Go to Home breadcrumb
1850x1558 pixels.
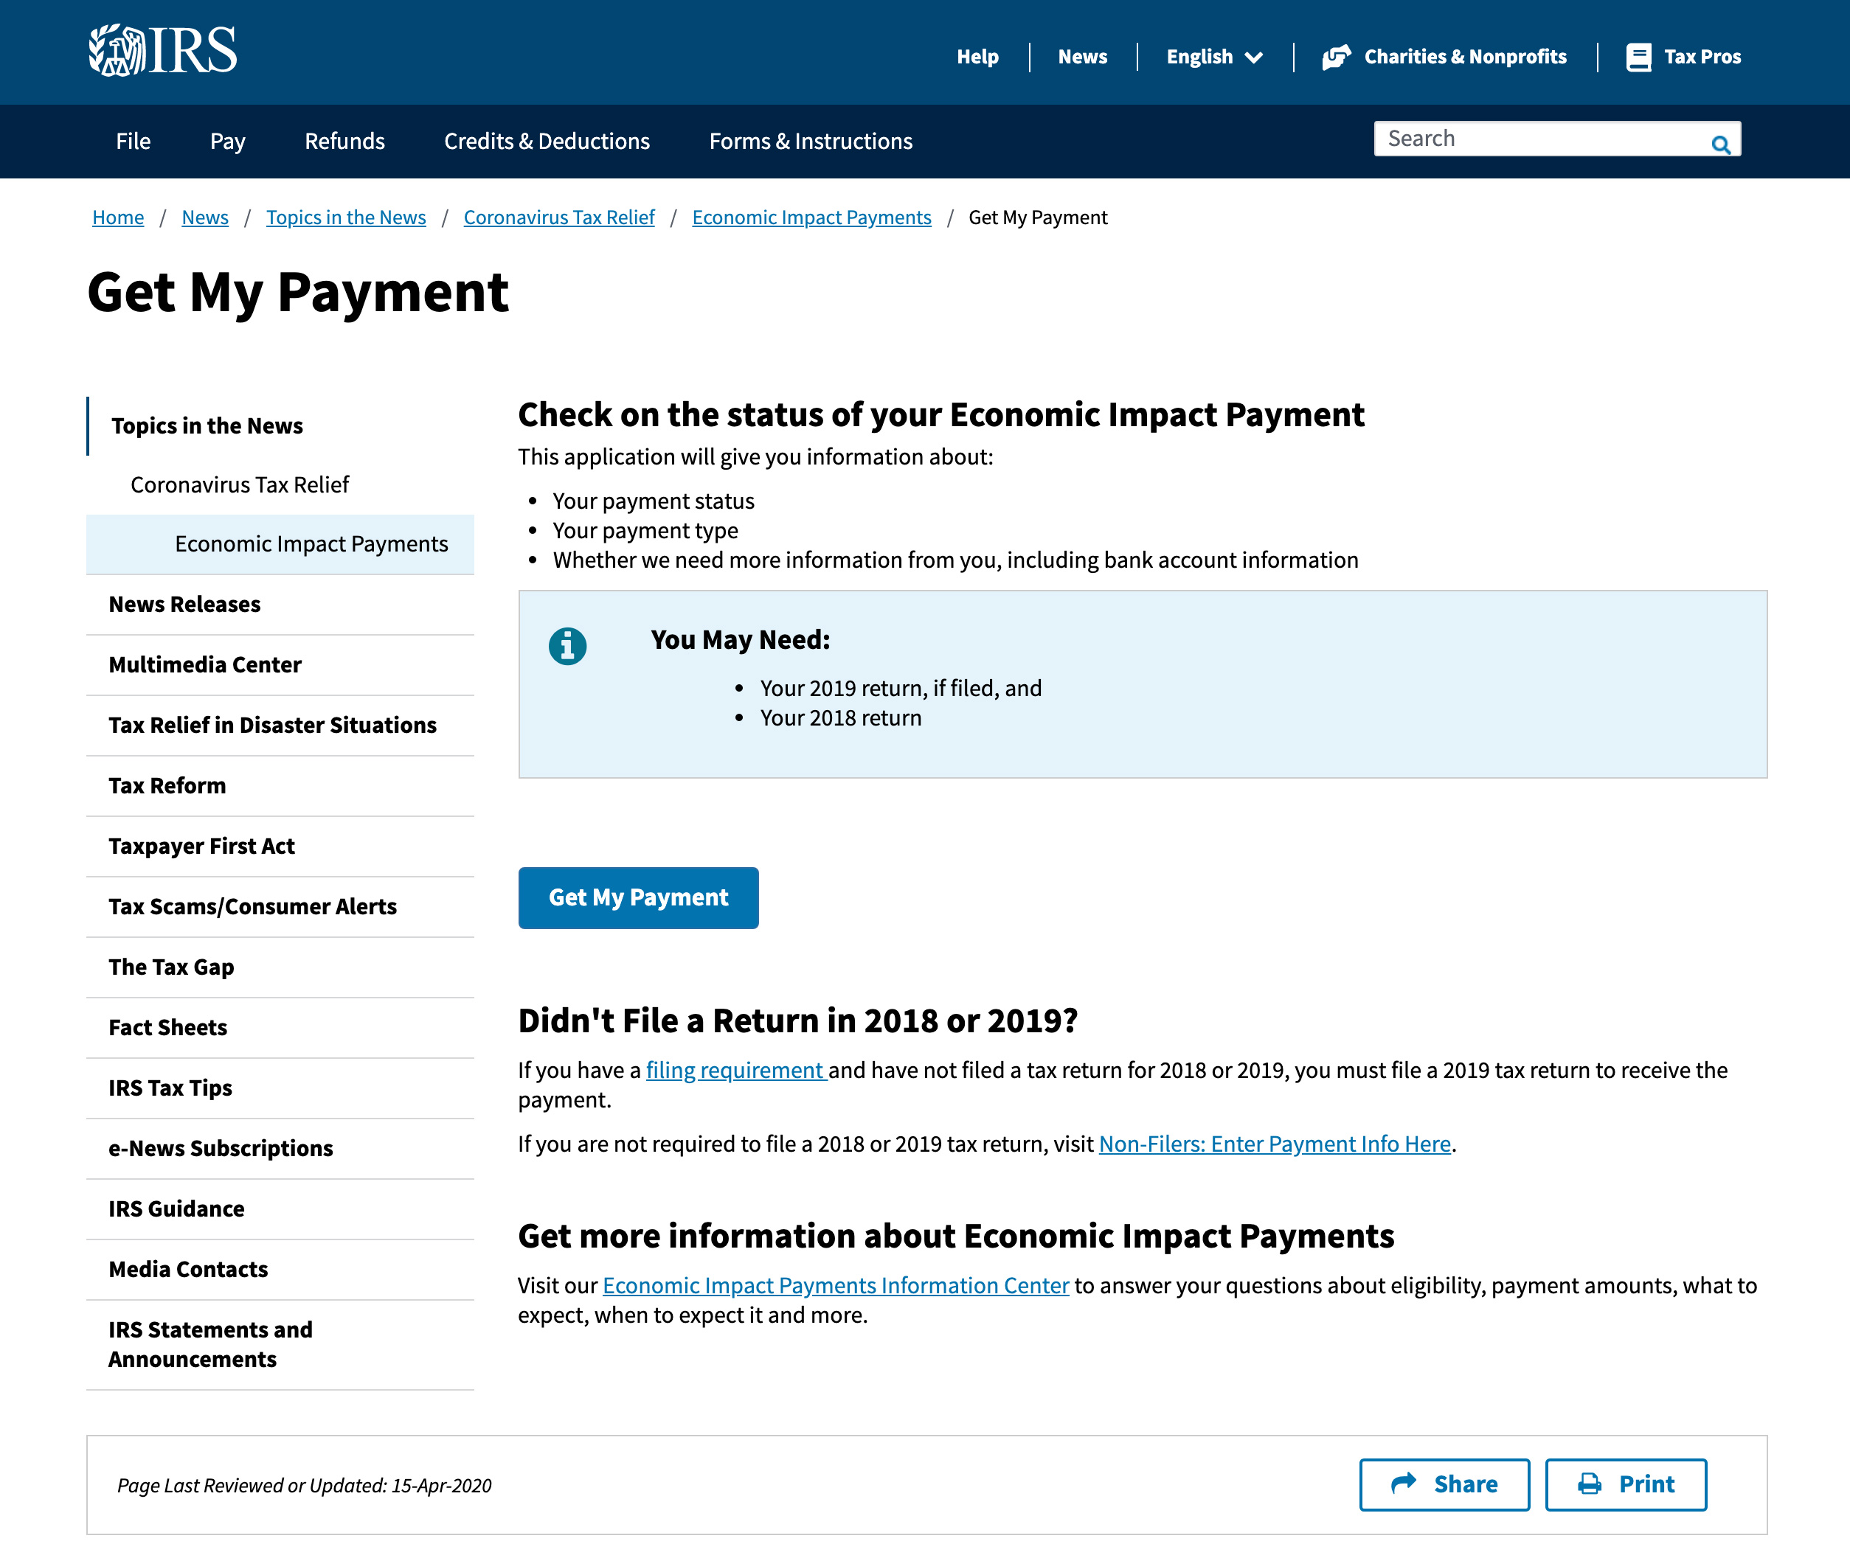tap(118, 218)
